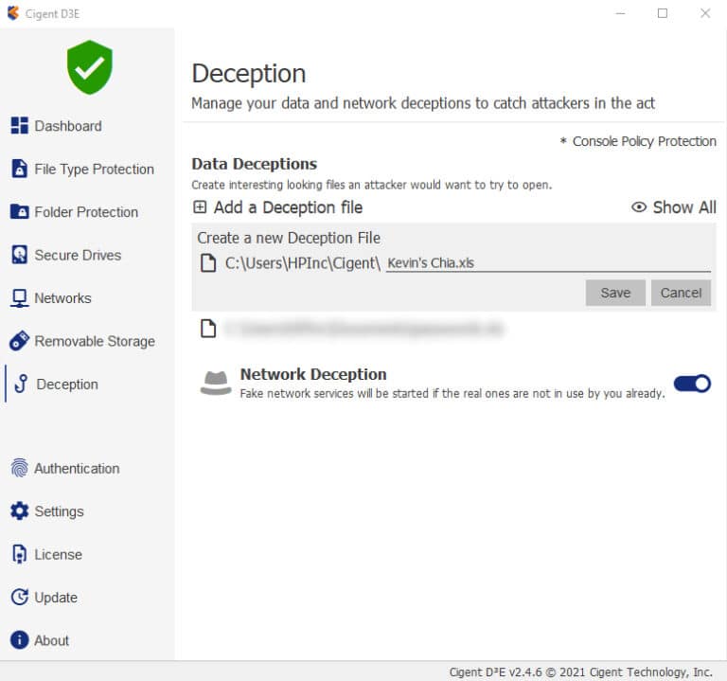
Task: Click the Console Policy Protection note
Action: [x=638, y=141]
